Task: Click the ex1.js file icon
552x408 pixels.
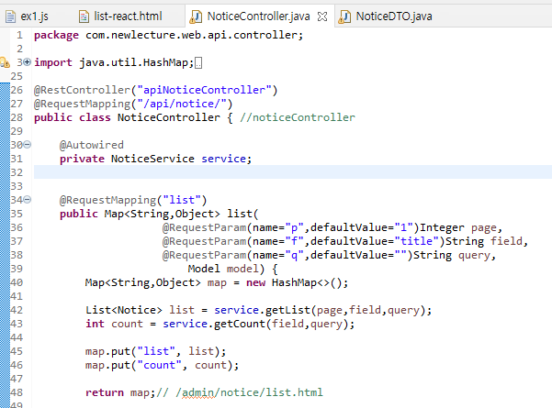Action: (10, 17)
